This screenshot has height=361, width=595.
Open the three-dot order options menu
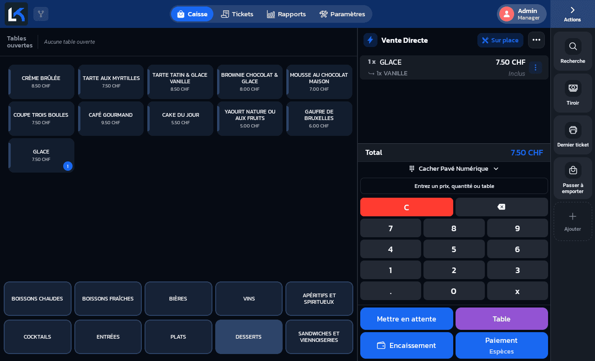[536, 40]
